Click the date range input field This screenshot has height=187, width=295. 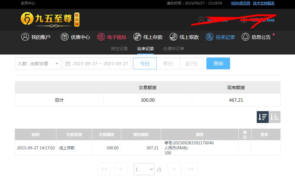coord(97,64)
